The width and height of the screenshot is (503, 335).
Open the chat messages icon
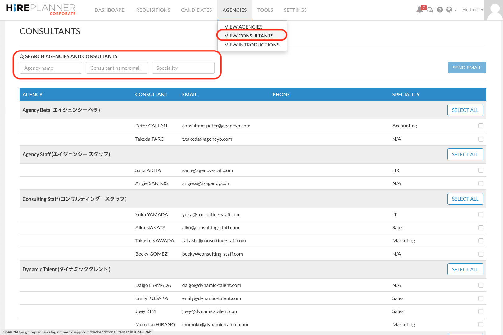pos(430,10)
